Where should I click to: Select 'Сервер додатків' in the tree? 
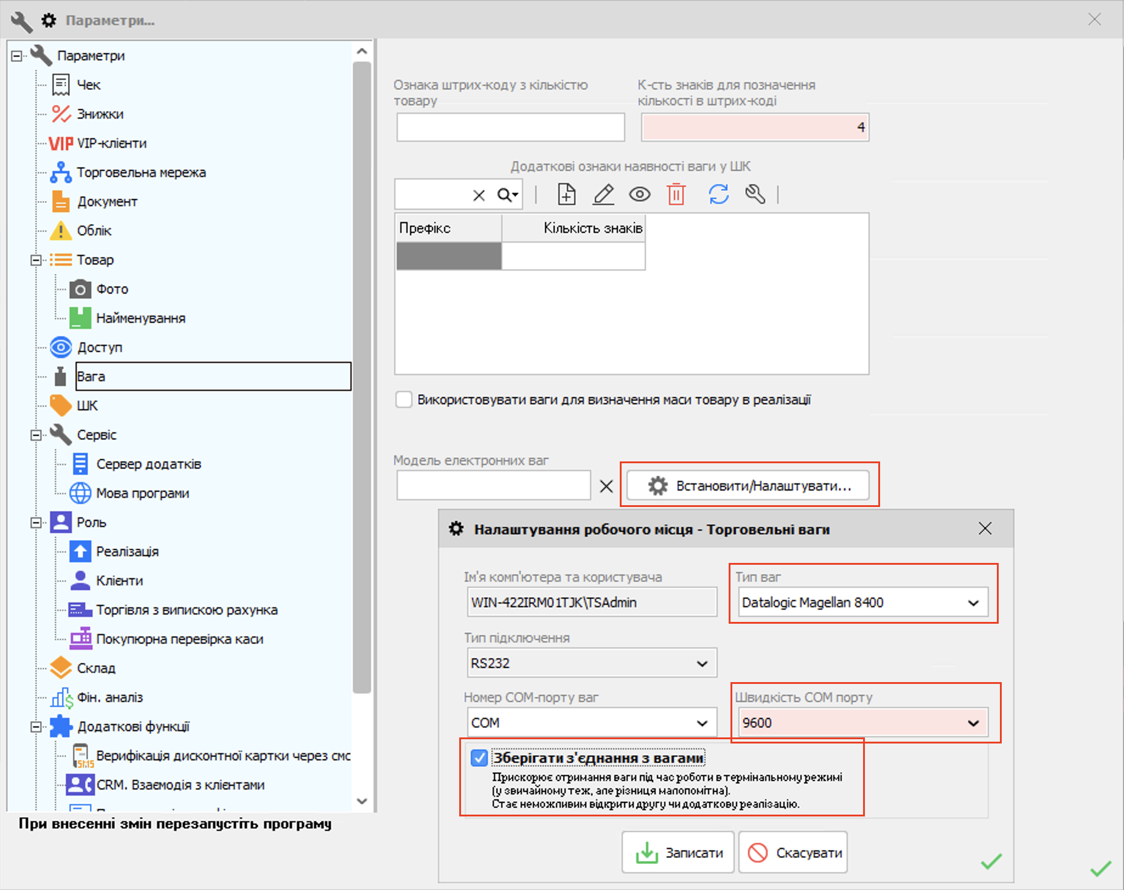pyautogui.click(x=148, y=464)
